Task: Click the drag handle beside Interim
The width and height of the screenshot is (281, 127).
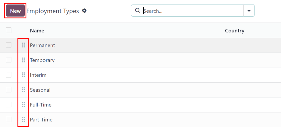Action: [x=24, y=75]
